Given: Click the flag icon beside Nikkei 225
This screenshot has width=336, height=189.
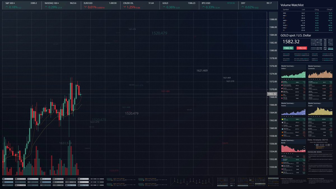Looking at the screenshot, I should tap(282, 92).
